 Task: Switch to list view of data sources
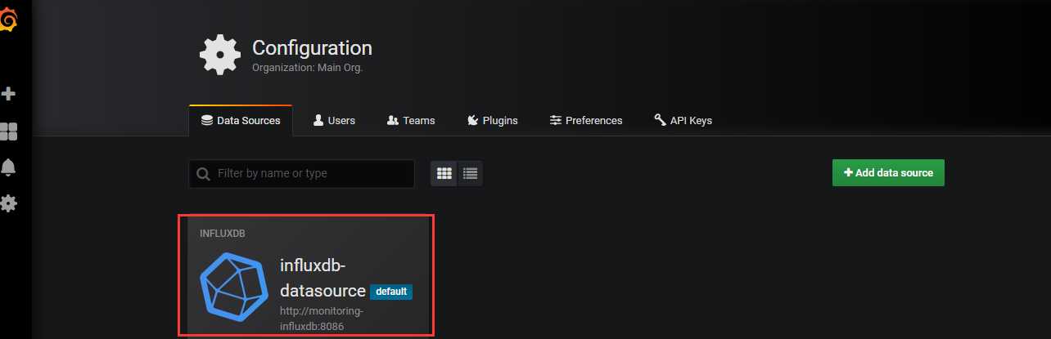[x=470, y=173]
